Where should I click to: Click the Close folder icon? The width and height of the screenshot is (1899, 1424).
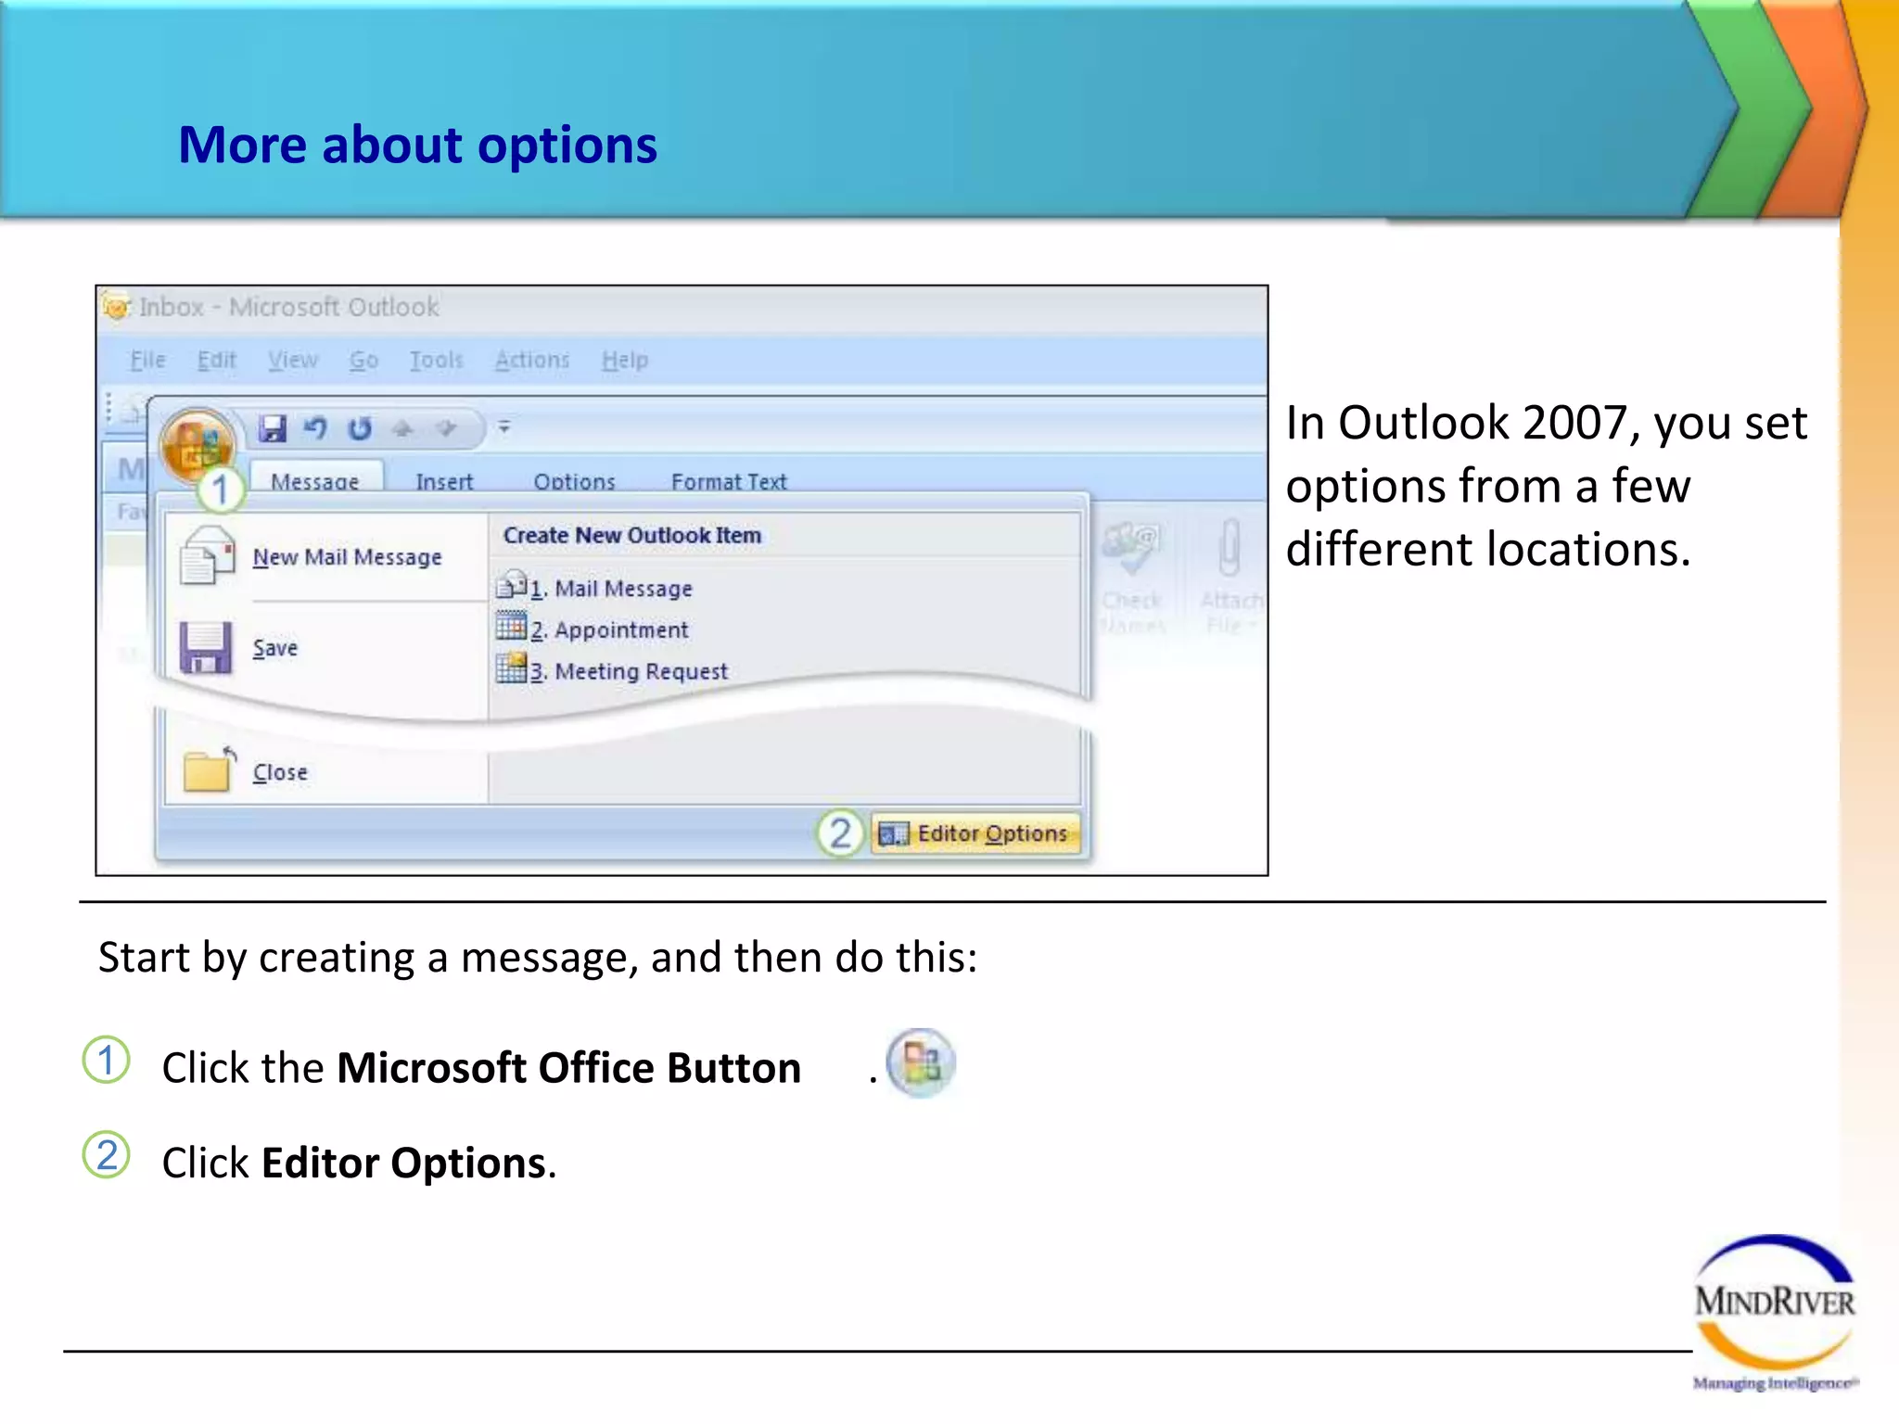coord(210,769)
